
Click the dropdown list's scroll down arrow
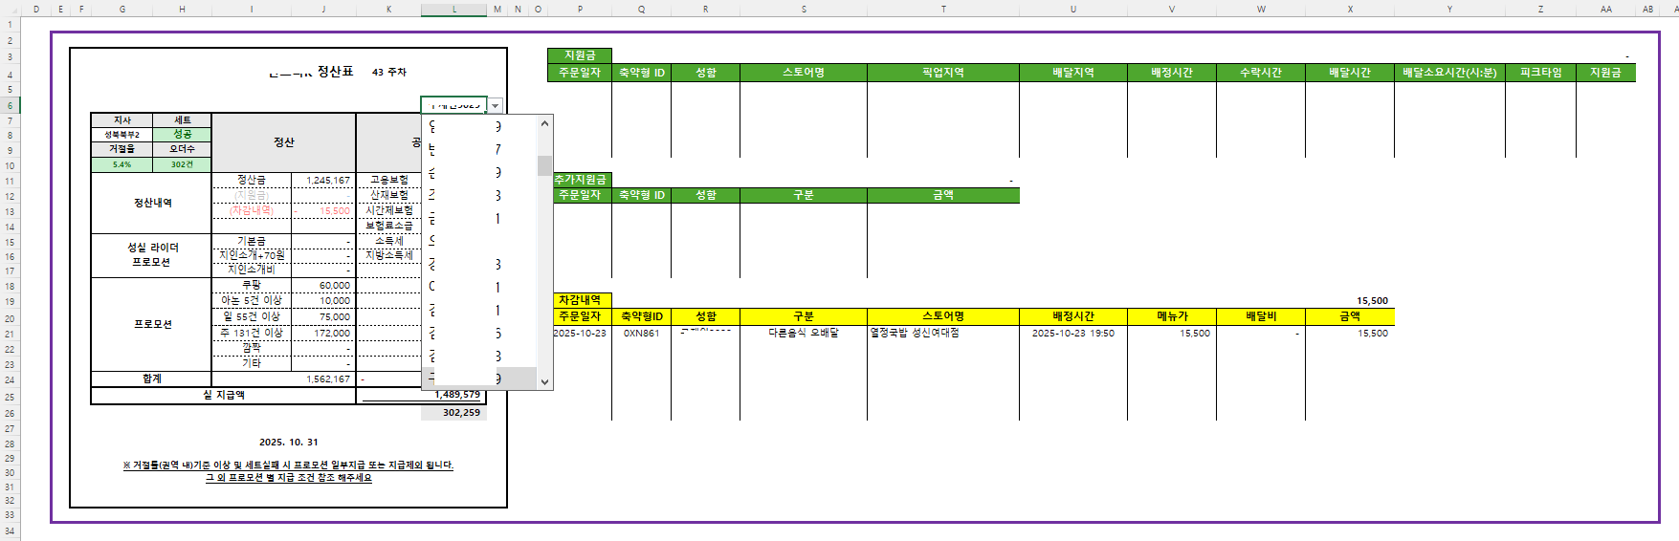544,381
